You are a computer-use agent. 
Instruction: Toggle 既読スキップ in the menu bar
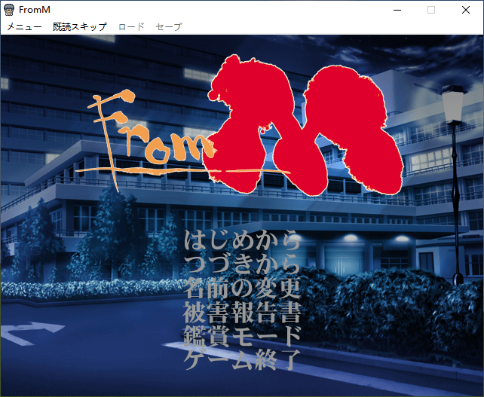pos(80,26)
